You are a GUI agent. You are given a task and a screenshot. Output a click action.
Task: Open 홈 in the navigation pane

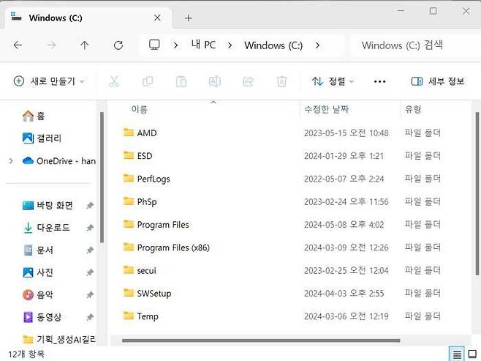coord(34,116)
